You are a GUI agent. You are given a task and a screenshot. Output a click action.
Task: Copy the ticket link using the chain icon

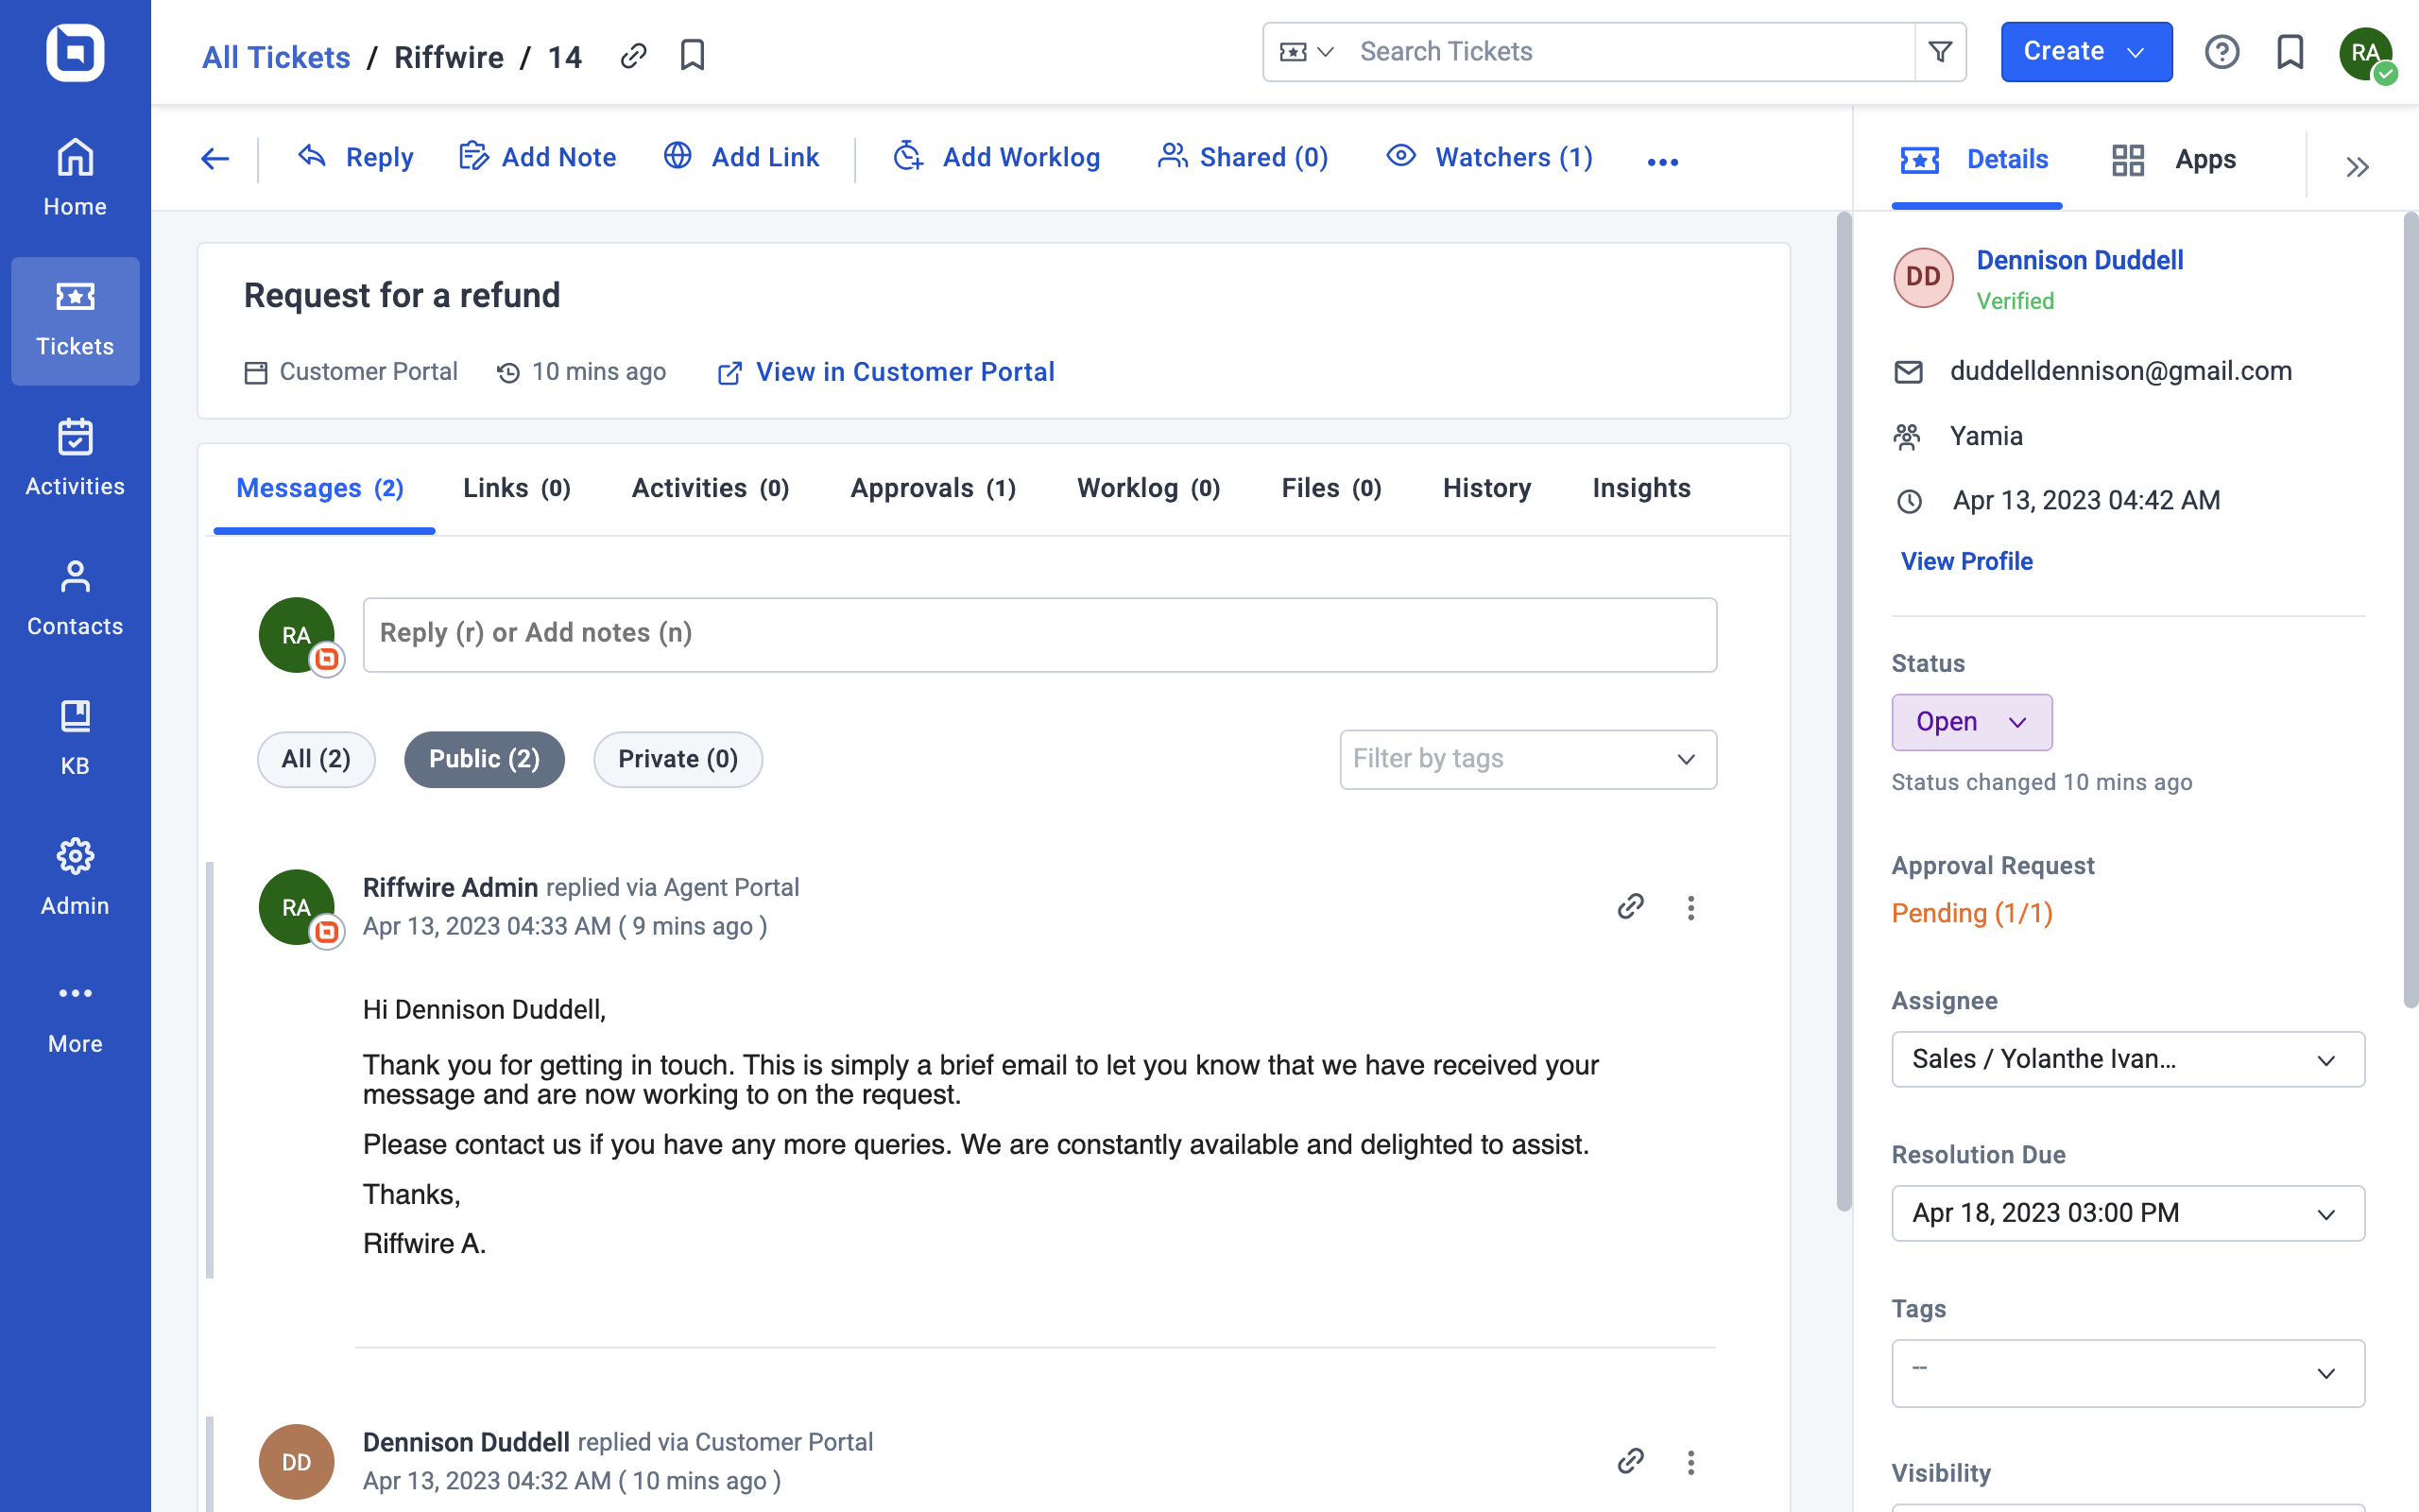coord(633,56)
